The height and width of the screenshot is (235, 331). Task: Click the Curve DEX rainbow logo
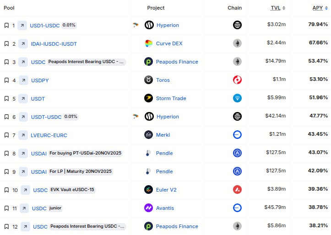(149, 43)
